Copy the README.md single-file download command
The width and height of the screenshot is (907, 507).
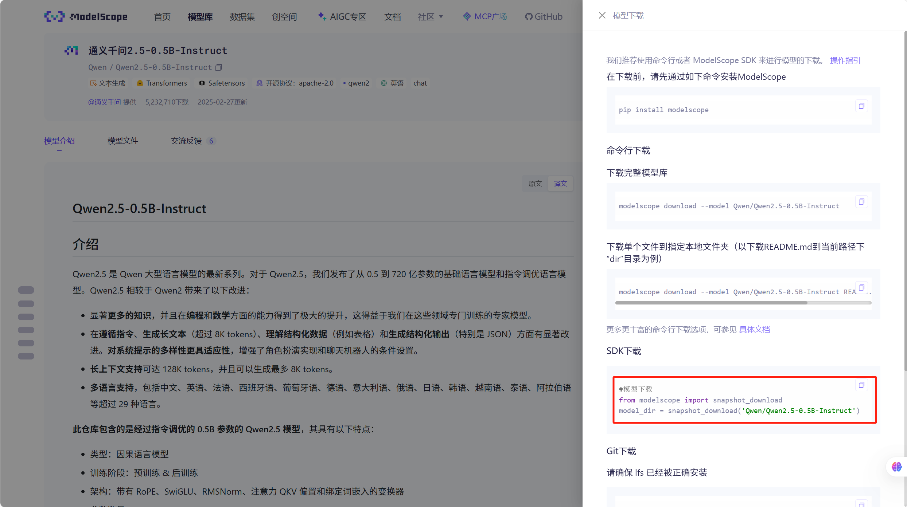click(861, 288)
